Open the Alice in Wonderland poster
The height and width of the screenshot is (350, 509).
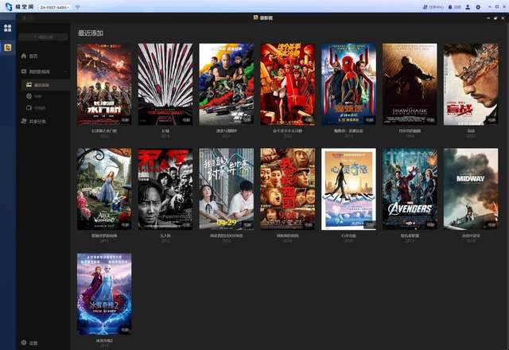tap(104, 189)
